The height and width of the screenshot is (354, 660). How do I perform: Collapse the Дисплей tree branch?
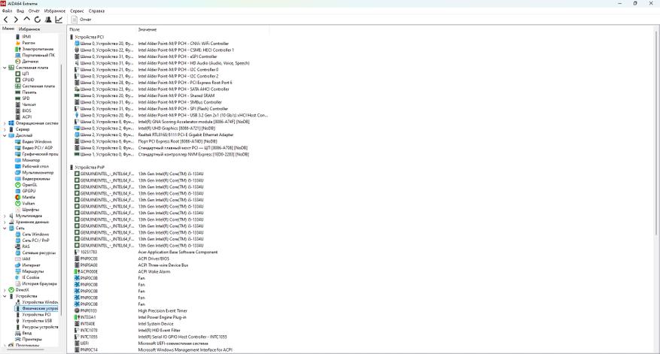5,135
